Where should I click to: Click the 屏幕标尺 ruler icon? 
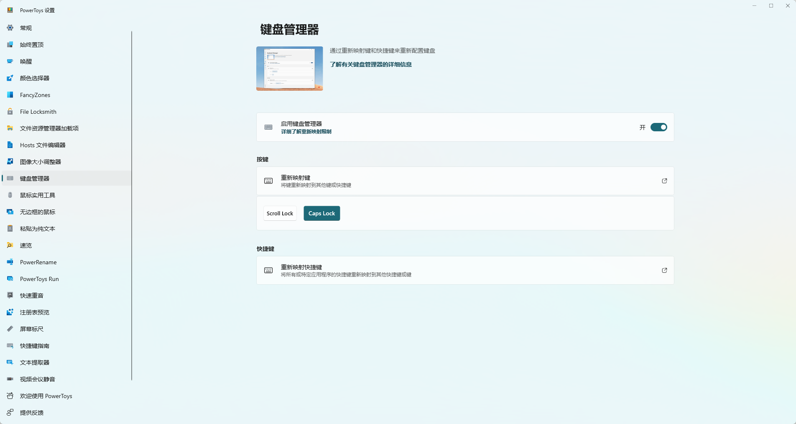pos(10,329)
